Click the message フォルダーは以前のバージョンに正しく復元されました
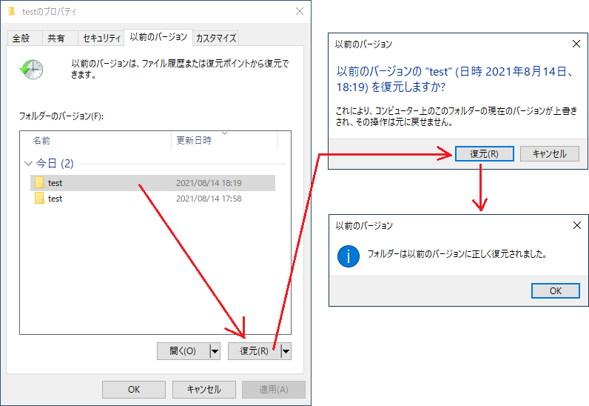The height and width of the screenshot is (406, 589). click(457, 254)
